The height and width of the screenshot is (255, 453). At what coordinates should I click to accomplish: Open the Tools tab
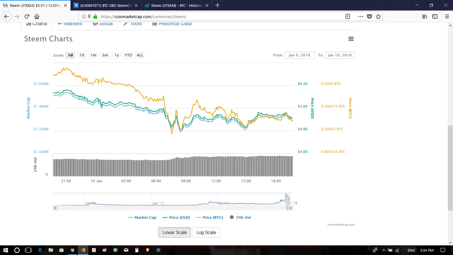coord(132,24)
